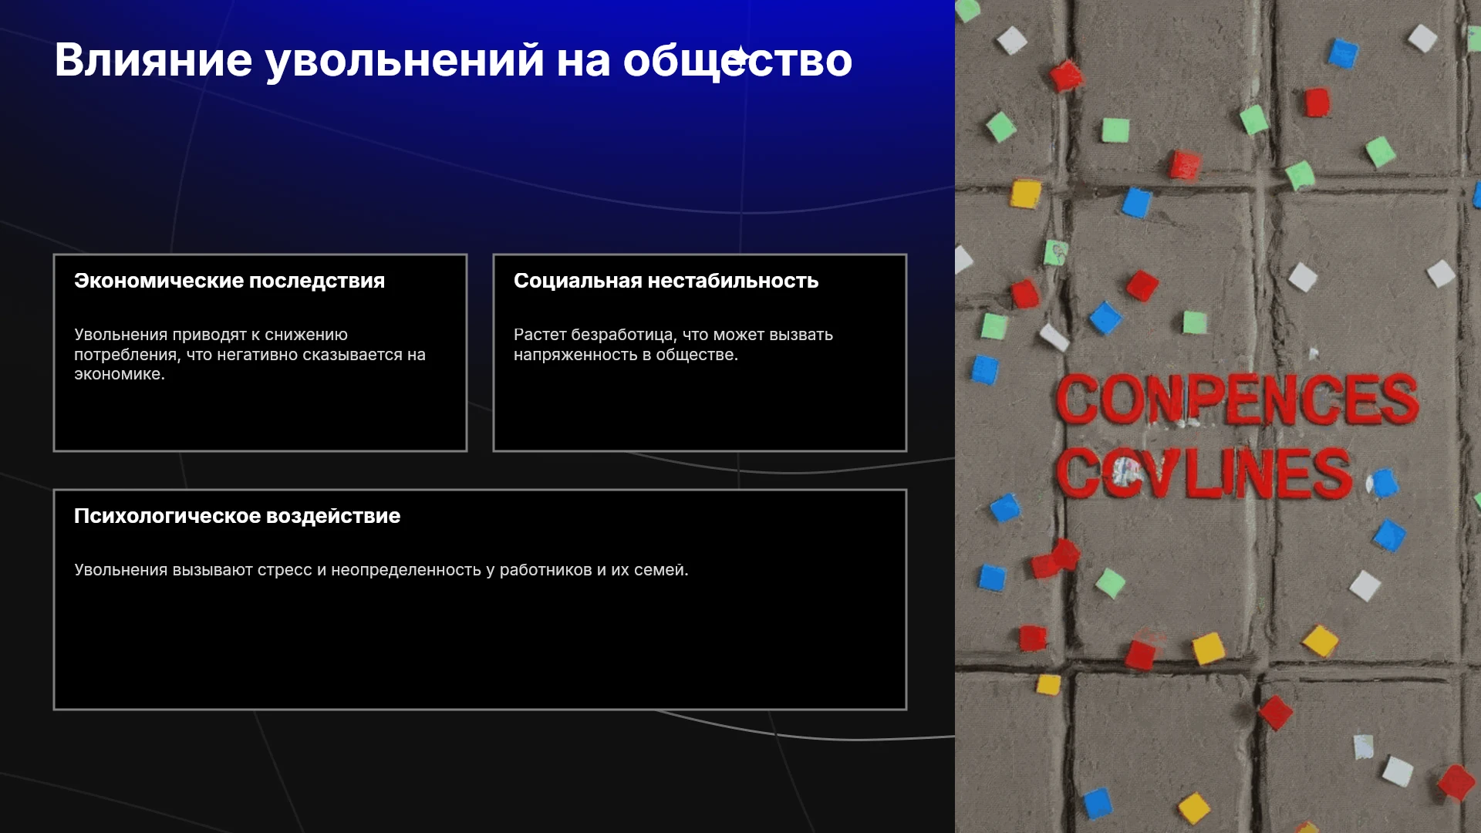Select the 'Социальная нестабильность' heading
The height and width of the screenshot is (833, 1481).
click(666, 281)
